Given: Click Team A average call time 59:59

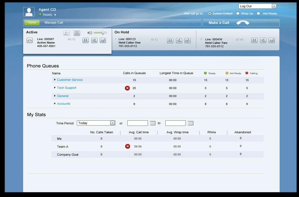Looking at the screenshot, I should [x=138, y=147].
